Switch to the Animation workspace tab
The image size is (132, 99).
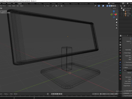pyautogui.click(x=60, y=4)
